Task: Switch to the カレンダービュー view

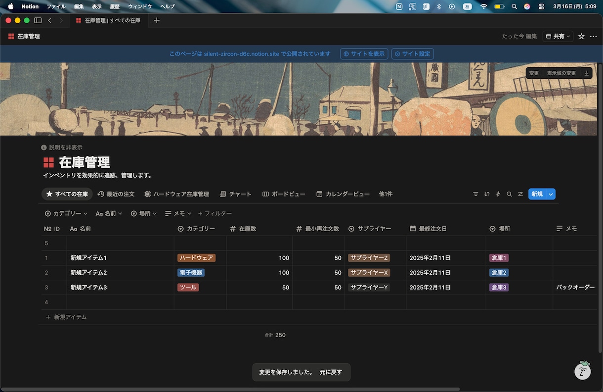Action: pyautogui.click(x=343, y=194)
